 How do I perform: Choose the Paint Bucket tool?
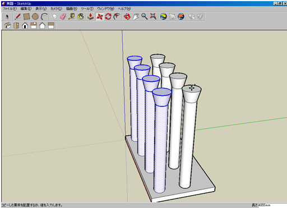[x=80, y=17]
